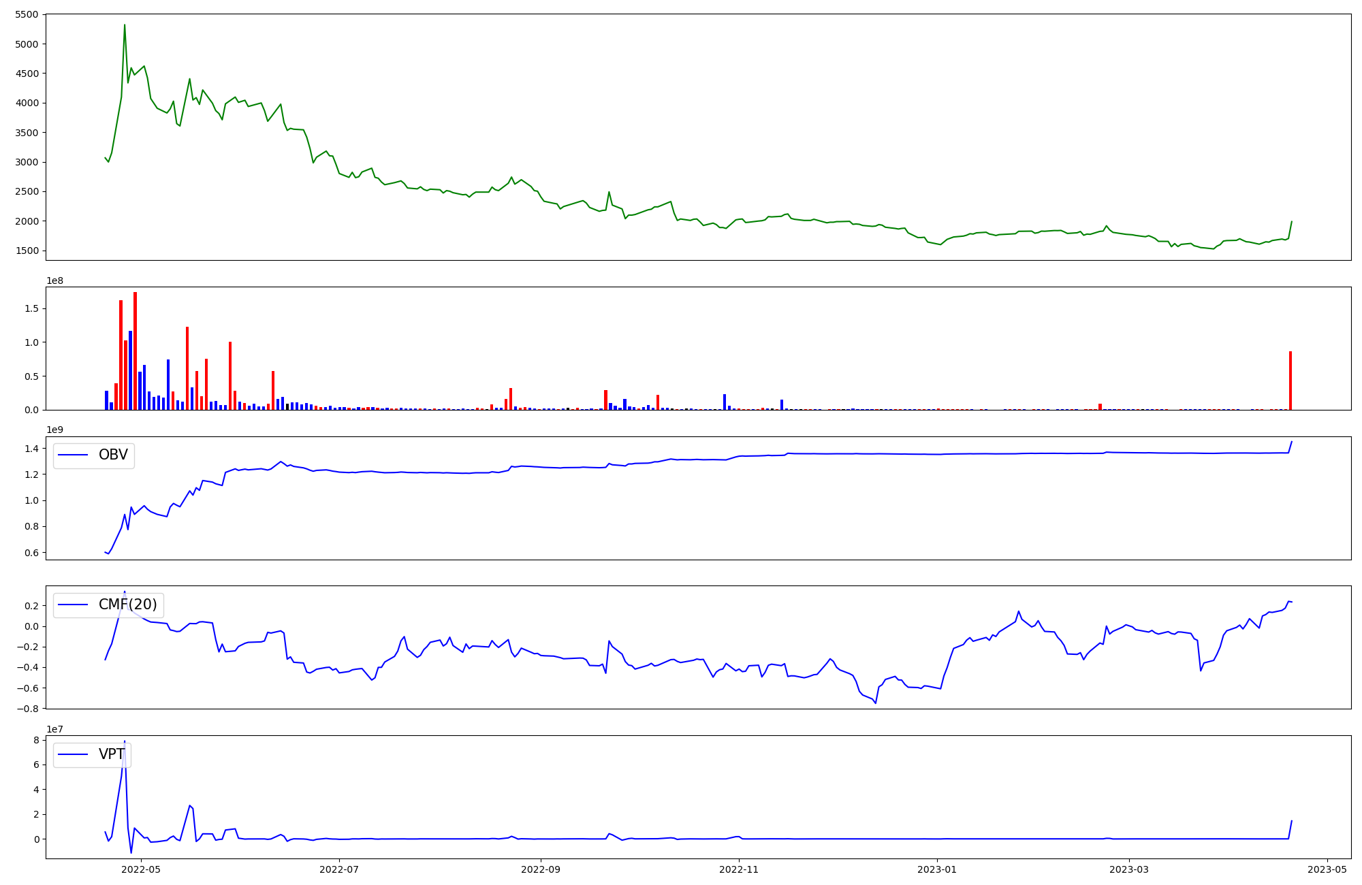Click the 1e7 VPT scale label

click(54, 730)
